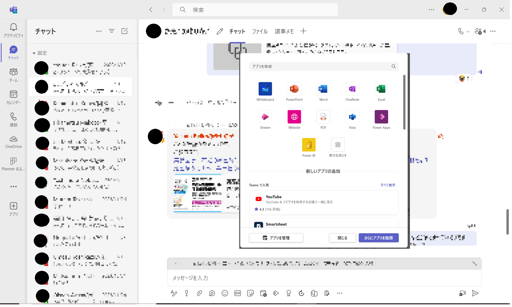Add the OneNote app
Image resolution: width=512 pixels, height=307 pixels.
point(352,89)
